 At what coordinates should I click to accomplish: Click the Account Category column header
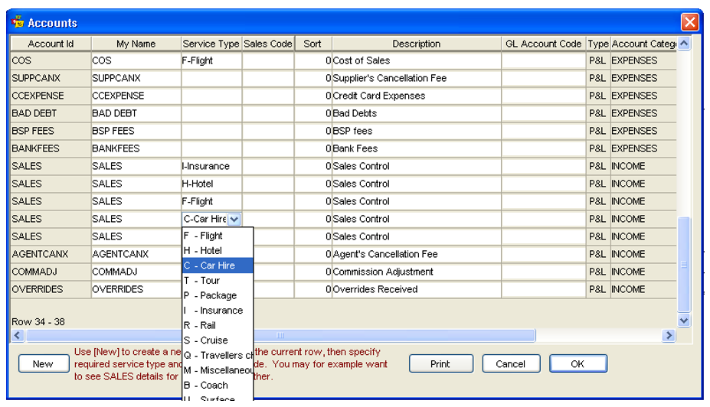coord(643,44)
